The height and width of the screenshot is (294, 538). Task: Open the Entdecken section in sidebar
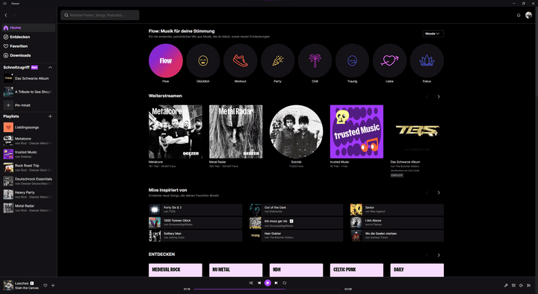click(x=28, y=37)
